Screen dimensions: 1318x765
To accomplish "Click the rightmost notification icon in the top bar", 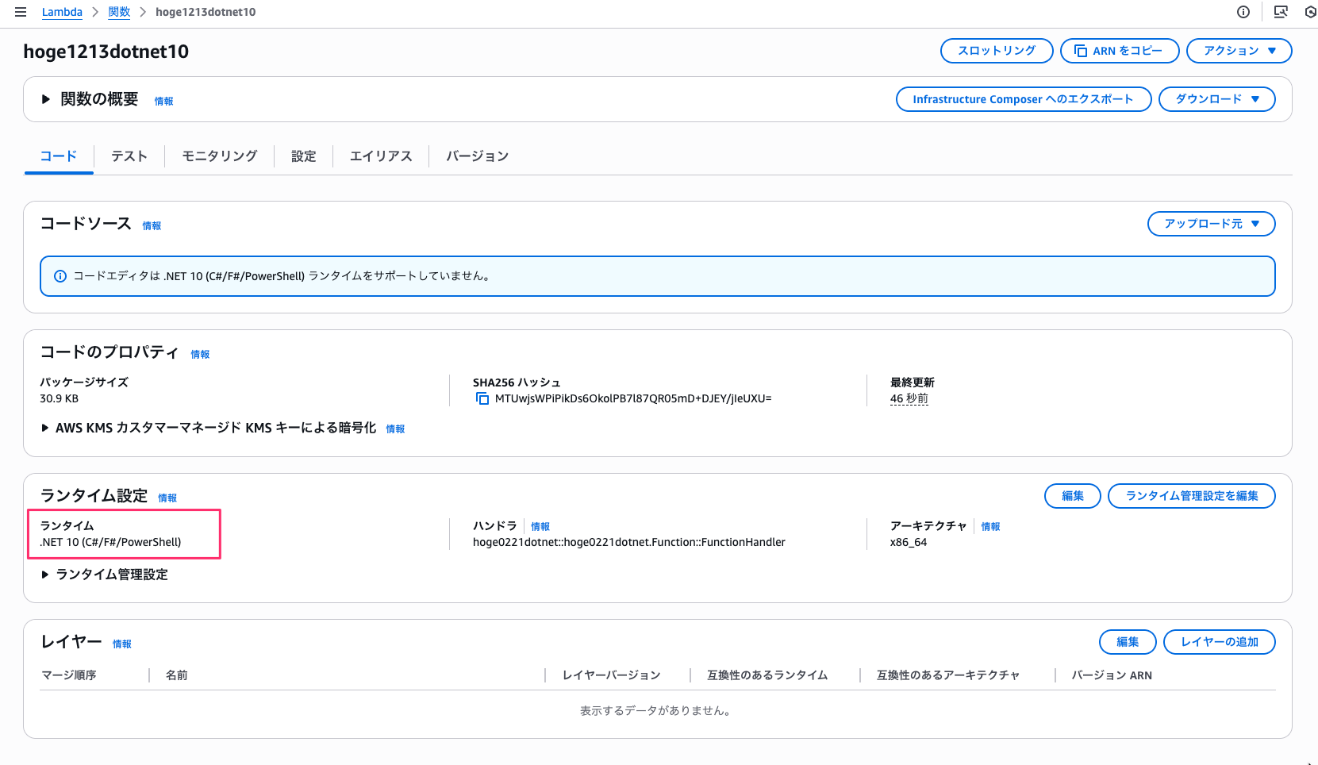I will click(1311, 12).
